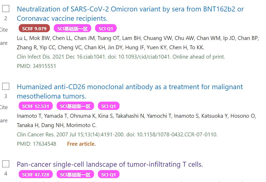266x182 pixels.
Task: Click the Cite button for result 3
Action: 4,107
